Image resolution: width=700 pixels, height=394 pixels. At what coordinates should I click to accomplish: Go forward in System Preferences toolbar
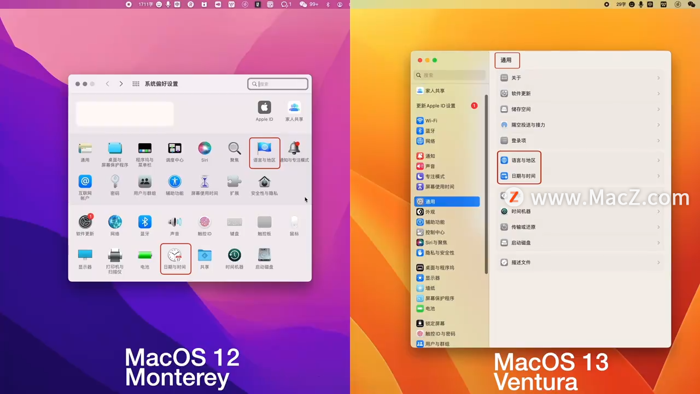click(x=121, y=84)
